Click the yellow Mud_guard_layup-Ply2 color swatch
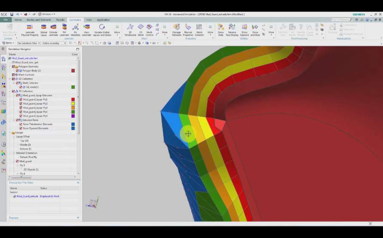This screenshot has height=238, width=383. coord(73,104)
